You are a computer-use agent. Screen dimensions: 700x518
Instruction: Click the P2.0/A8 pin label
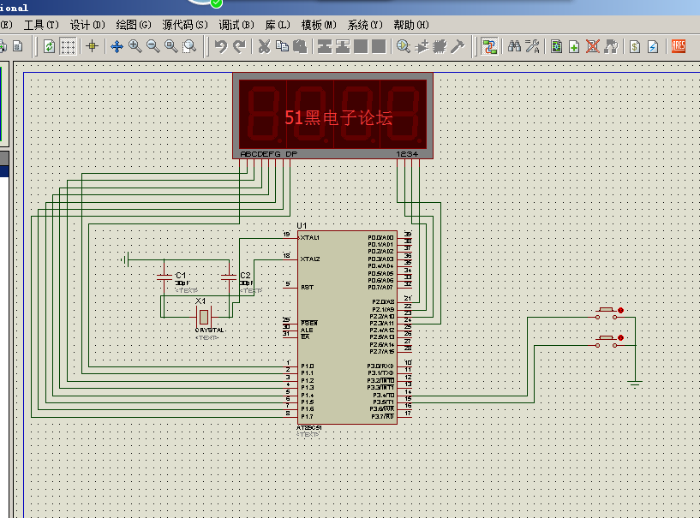coord(383,302)
